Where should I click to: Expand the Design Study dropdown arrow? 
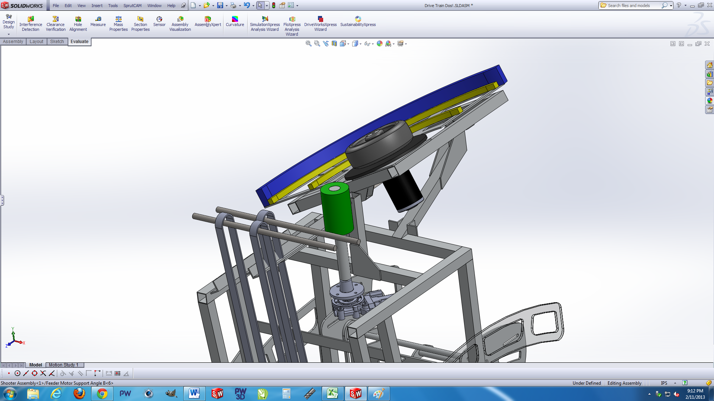[9, 34]
